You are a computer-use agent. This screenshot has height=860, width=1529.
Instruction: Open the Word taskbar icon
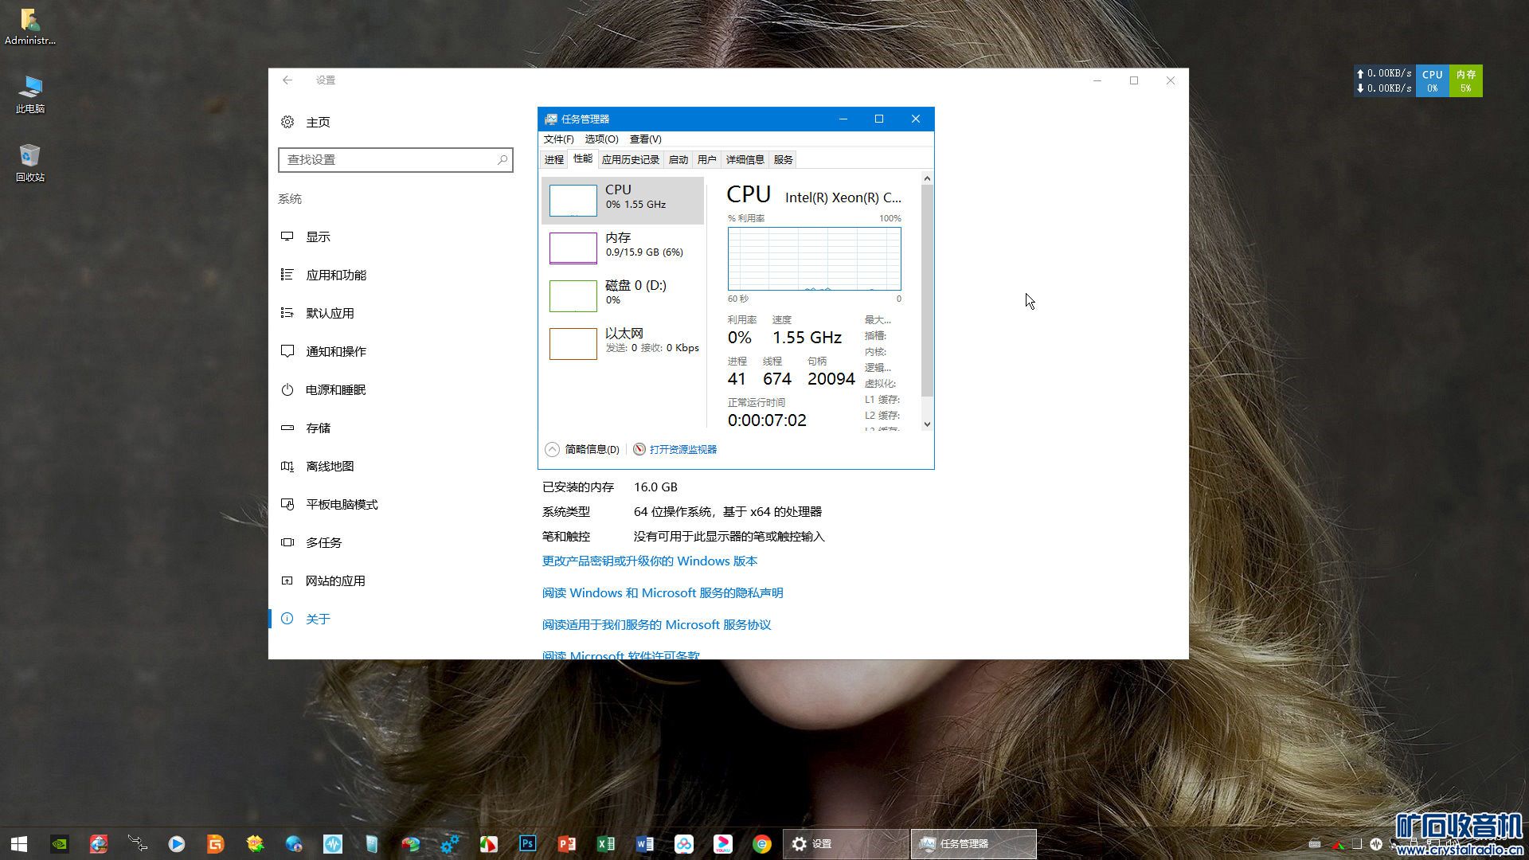click(644, 843)
